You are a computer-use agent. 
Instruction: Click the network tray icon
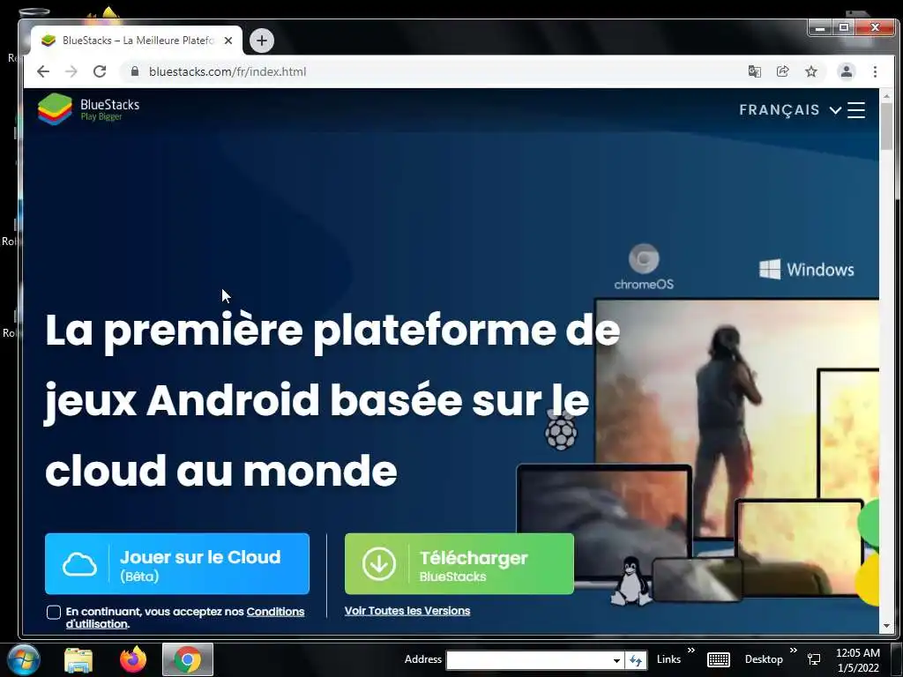(x=814, y=659)
